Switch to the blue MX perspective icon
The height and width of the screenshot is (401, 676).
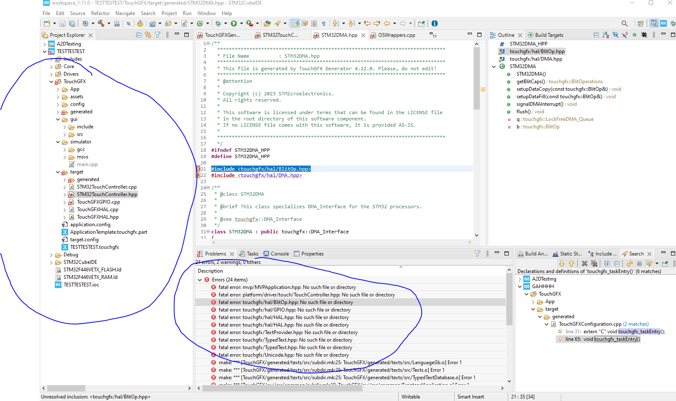pyautogui.click(x=663, y=23)
